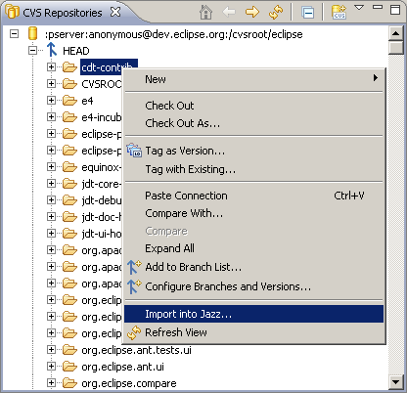Go to Home in CVS Repositories toolbar
407x393 pixels.
point(205,13)
